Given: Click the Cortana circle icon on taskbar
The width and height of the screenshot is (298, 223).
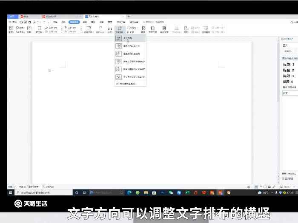Looking at the screenshot, I should [77, 193].
